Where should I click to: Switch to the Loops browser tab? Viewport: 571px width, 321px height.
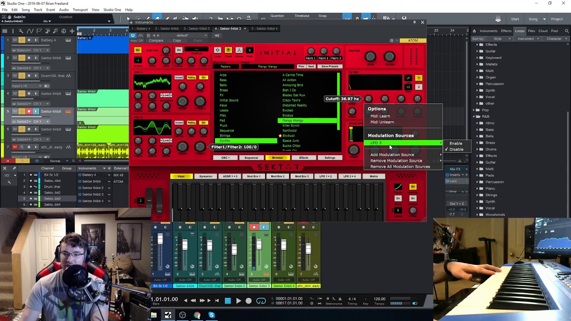[520, 31]
